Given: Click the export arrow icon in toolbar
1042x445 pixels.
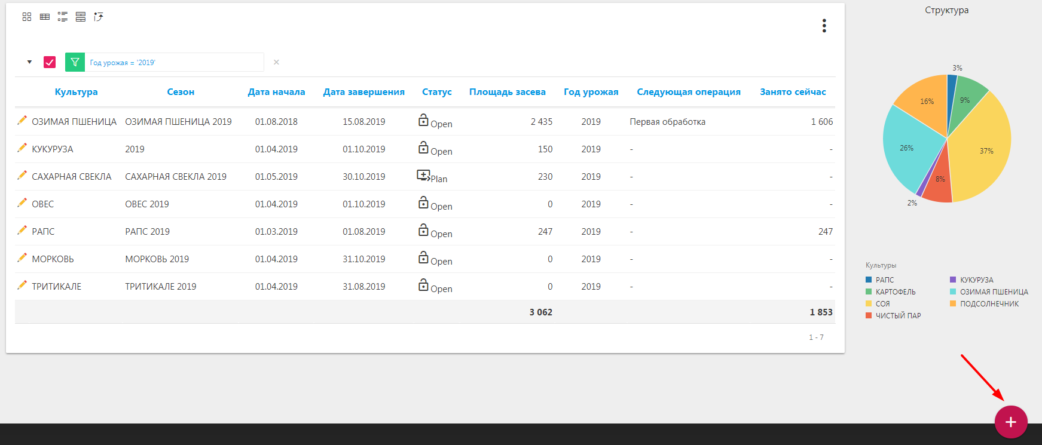Looking at the screenshot, I should [x=99, y=17].
